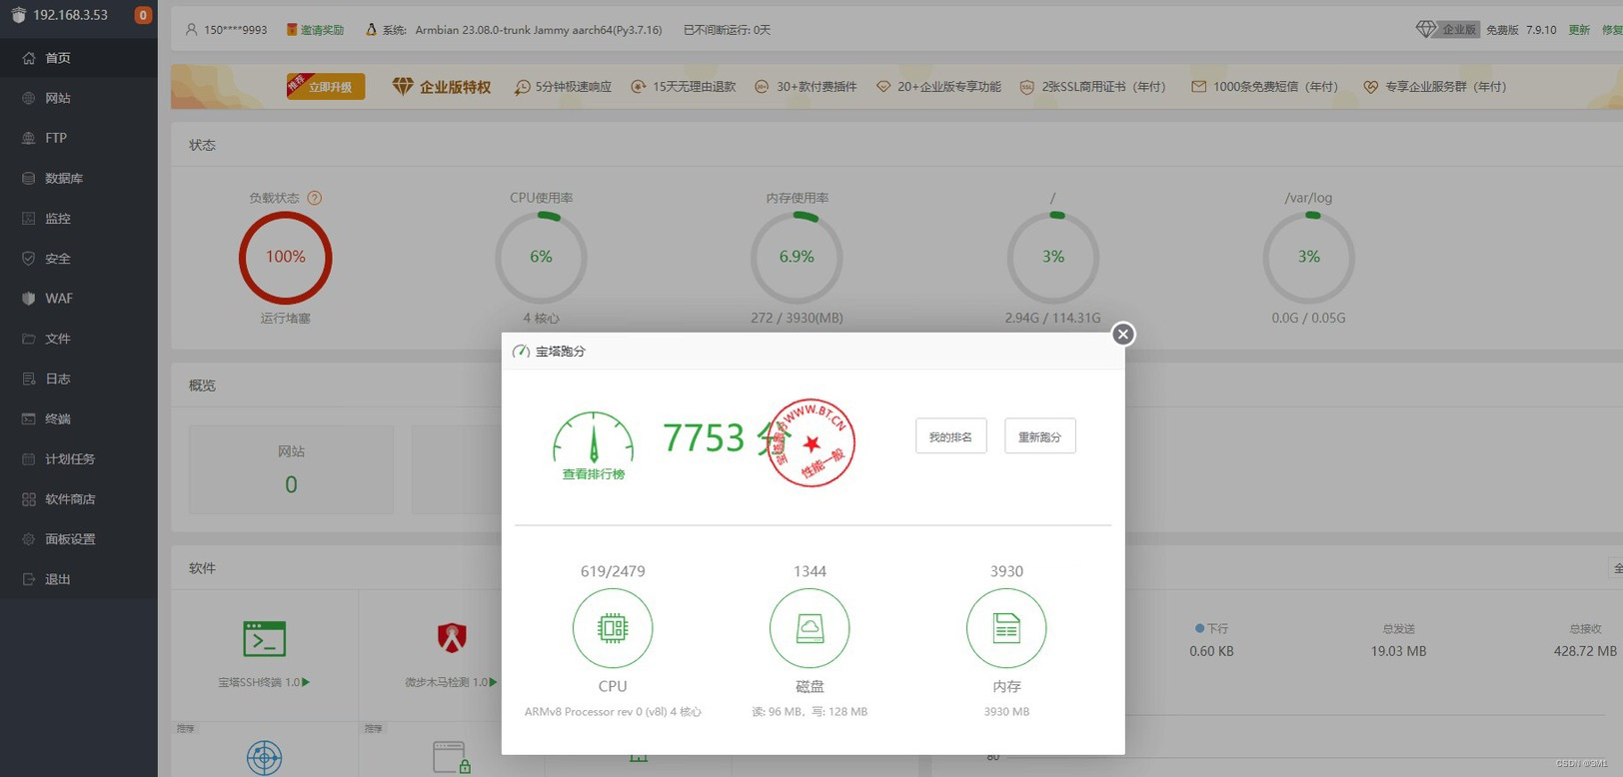Click the 专享企业服务群 feature
Image resolution: width=1623 pixels, height=777 pixels.
tap(1435, 87)
